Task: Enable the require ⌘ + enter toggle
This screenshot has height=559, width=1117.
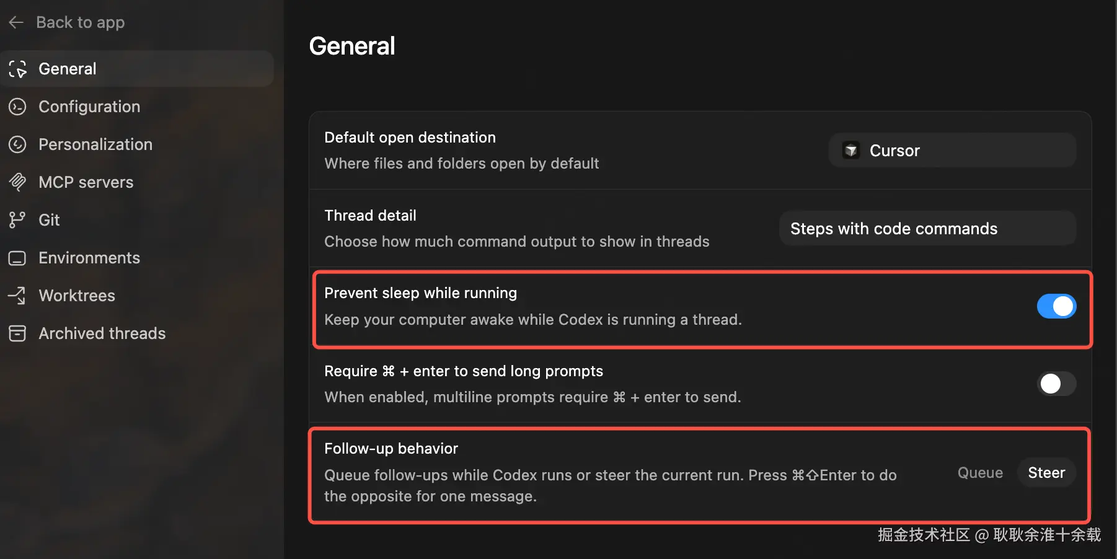Action: [x=1056, y=384]
